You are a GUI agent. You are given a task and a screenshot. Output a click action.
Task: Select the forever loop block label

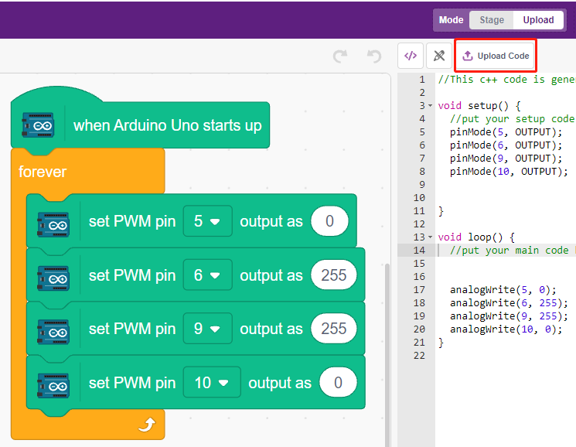43,172
